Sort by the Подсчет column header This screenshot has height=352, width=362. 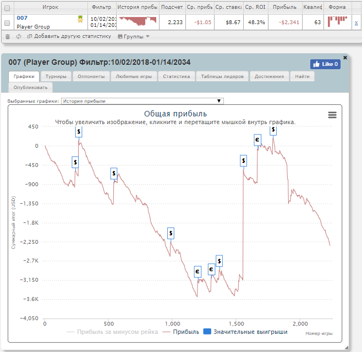click(172, 7)
